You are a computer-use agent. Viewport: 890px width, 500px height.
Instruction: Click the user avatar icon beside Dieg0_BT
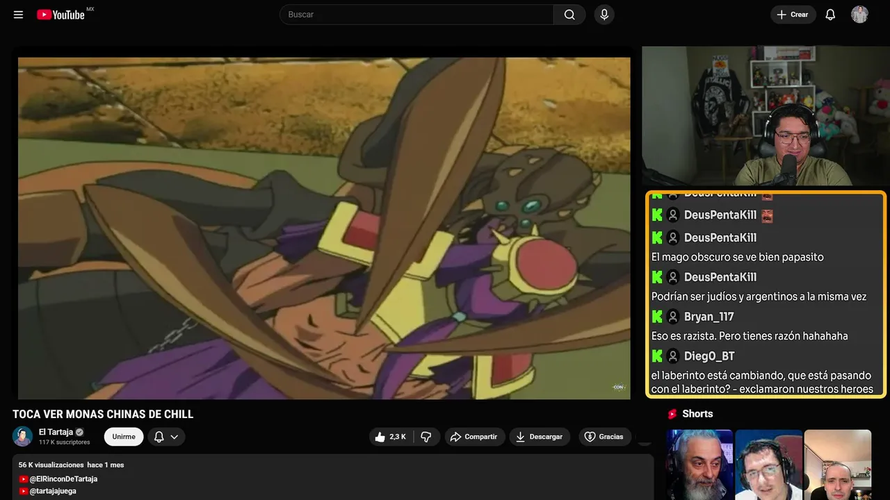[x=673, y=356]
